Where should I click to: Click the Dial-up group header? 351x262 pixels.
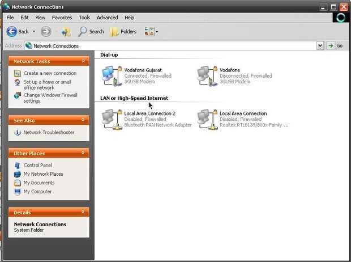coord(109,55)
